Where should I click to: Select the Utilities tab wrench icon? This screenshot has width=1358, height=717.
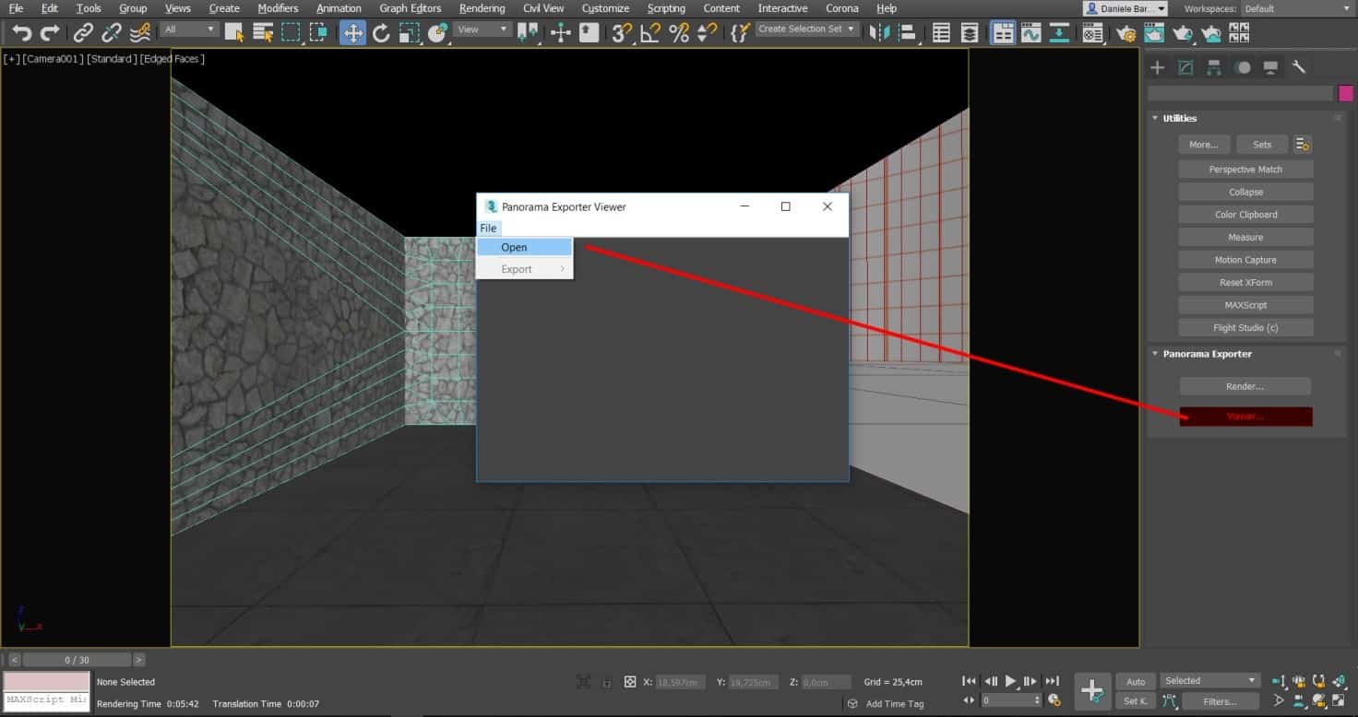pyautogui.click(x=1300, y=66)
